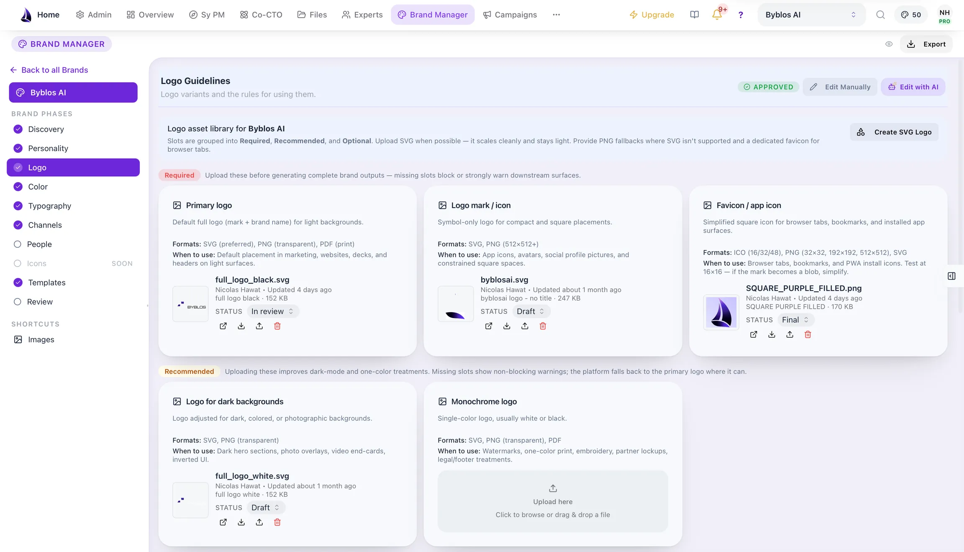Open Images shortcut
Viewport: 964px width, 552px height.
[73, 340]
